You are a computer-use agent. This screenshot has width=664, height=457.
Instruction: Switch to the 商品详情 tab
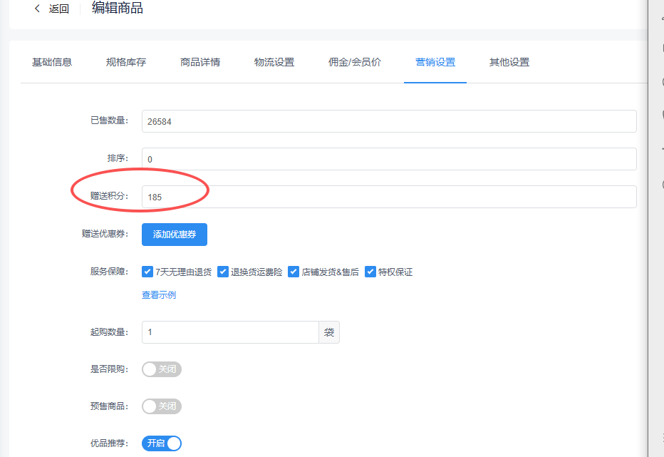pyautogui.click(x=199, y=62)
